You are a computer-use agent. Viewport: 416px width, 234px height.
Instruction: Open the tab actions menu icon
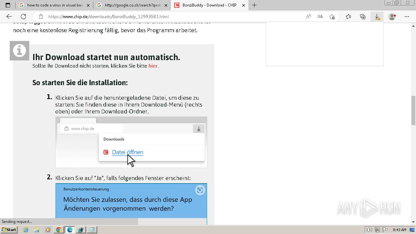pyautogui.click(x=8, y=5)
